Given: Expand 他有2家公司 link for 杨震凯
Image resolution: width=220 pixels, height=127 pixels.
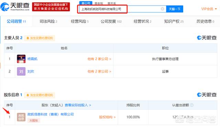Looking at the screenshot, I should click(99, 59).
